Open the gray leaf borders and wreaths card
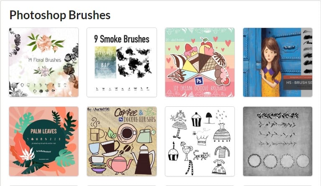This screenshot has width=321, height=186. point(277,141)
